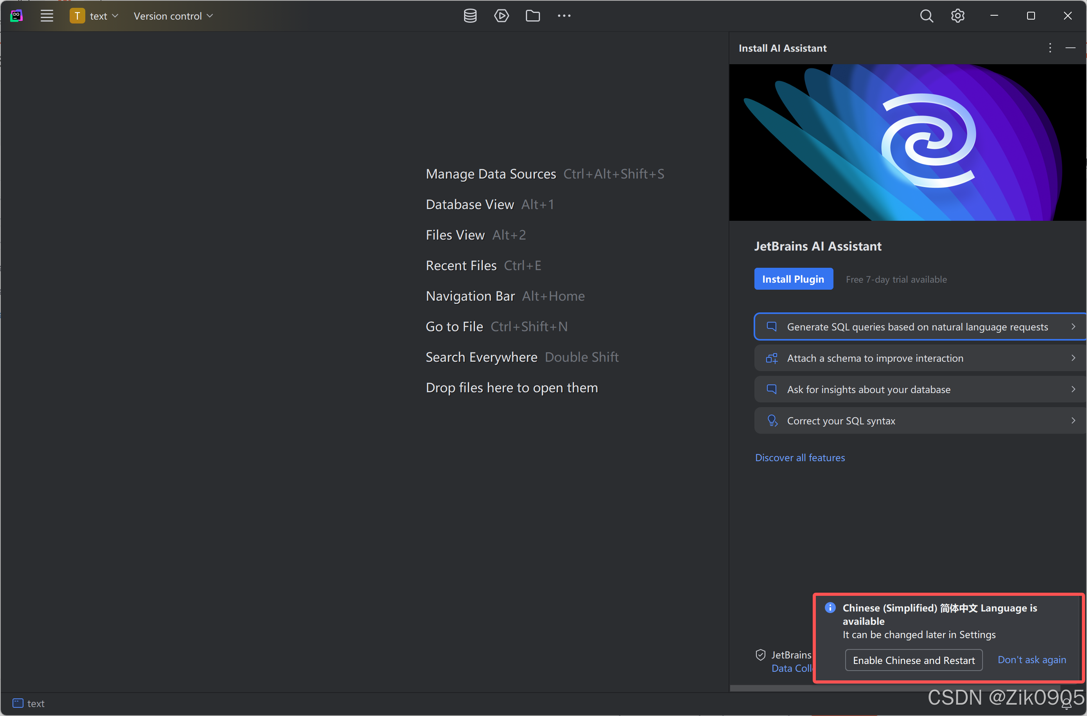Hide the Install AI Assistant panel
Image resolution: width=1087 pixels, height=716 pixels.
(x=1070, y=48)
